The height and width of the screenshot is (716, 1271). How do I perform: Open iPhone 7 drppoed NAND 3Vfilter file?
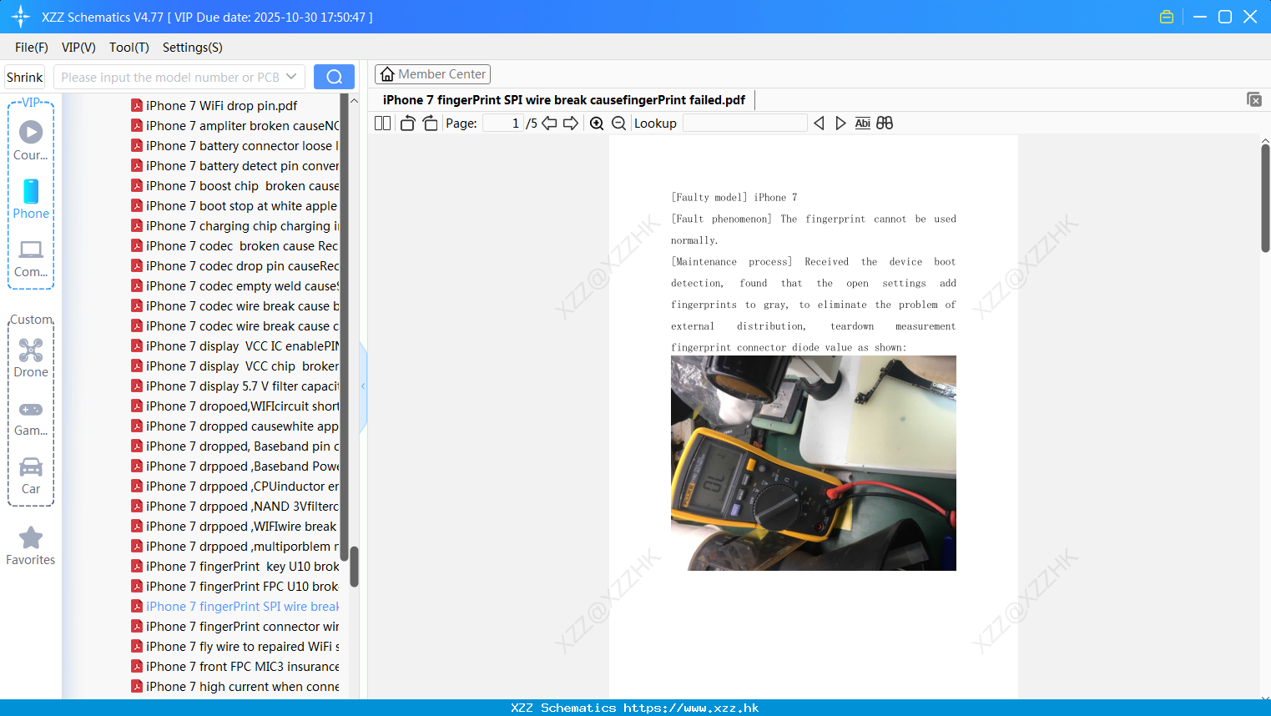[x=243, y=506]
